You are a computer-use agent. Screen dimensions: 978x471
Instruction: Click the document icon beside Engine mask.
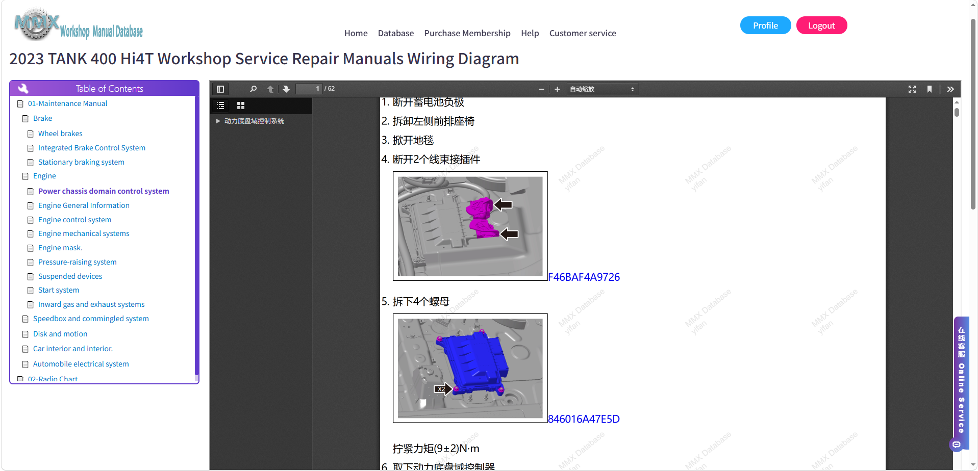click(x=31, y=248)
